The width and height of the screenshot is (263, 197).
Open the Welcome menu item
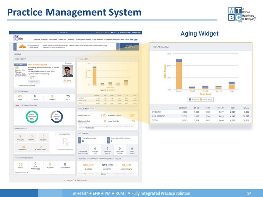[37, 40]
